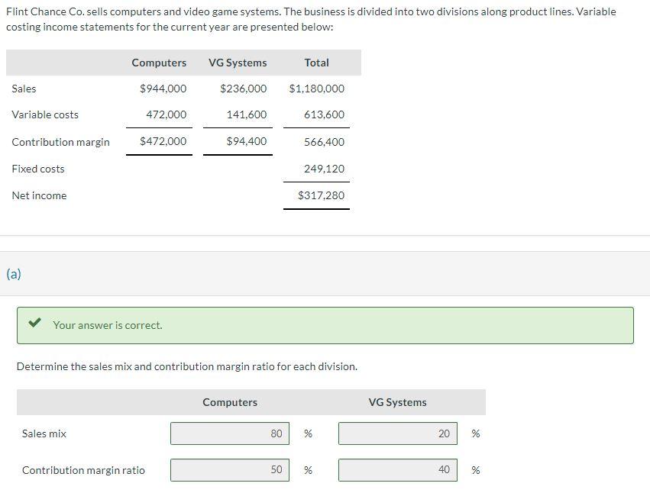The height and width of the screenshot is (493, 650).
Task: Click the 'VG Systems' header in answer table
Action: (397, 403)
